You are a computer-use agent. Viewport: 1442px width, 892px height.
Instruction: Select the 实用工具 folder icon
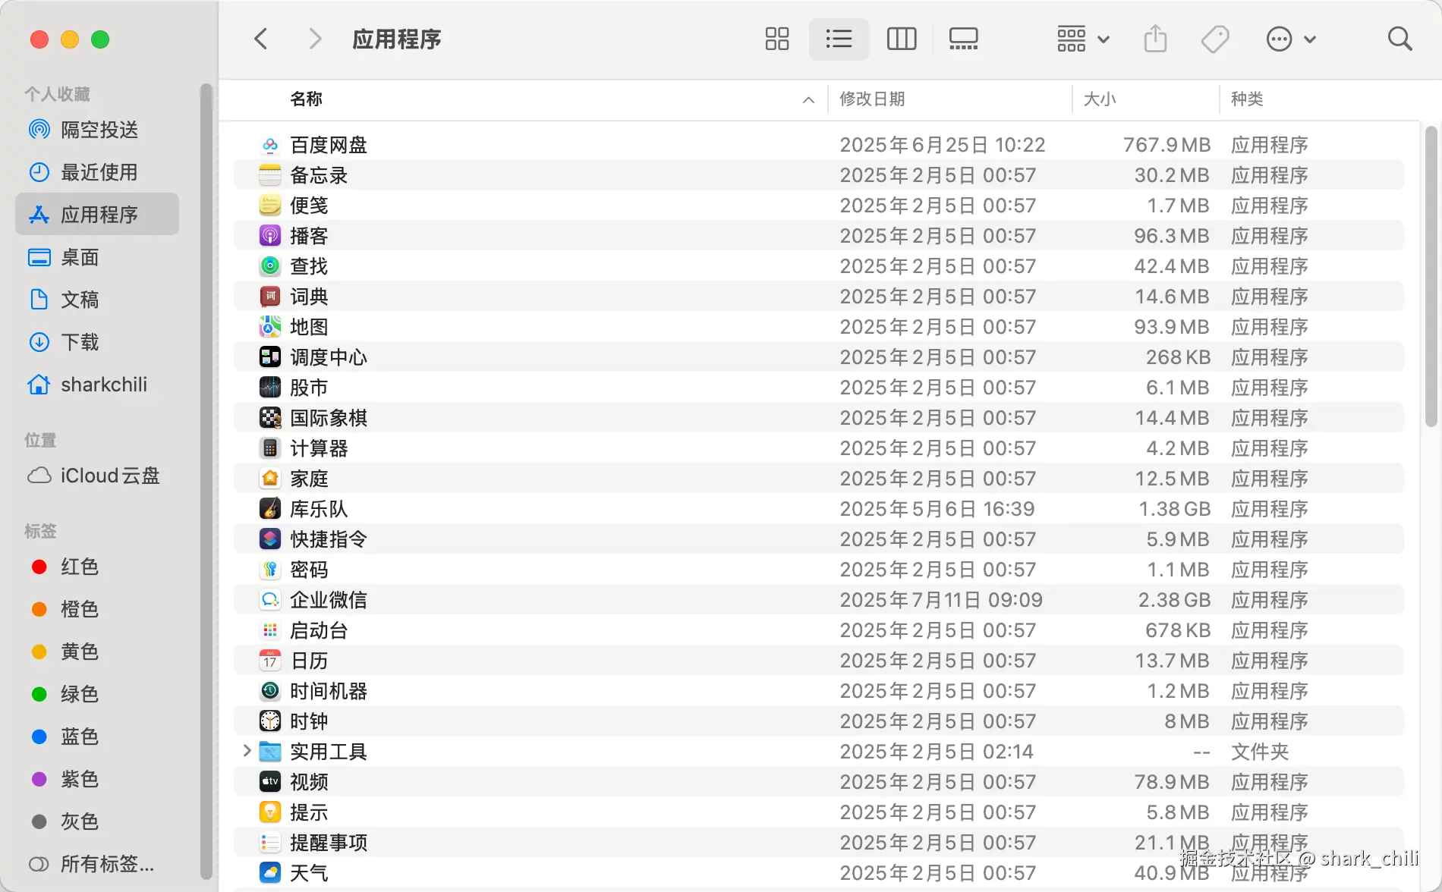270,752
